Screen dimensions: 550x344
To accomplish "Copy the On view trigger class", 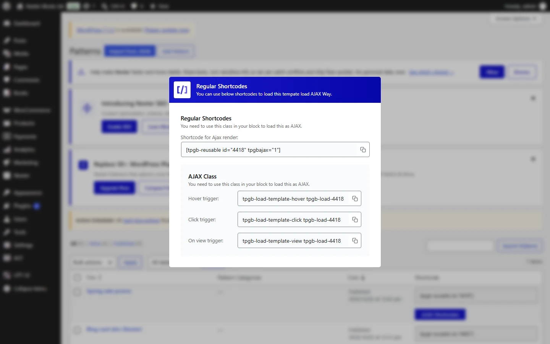I will pos(355,241).
